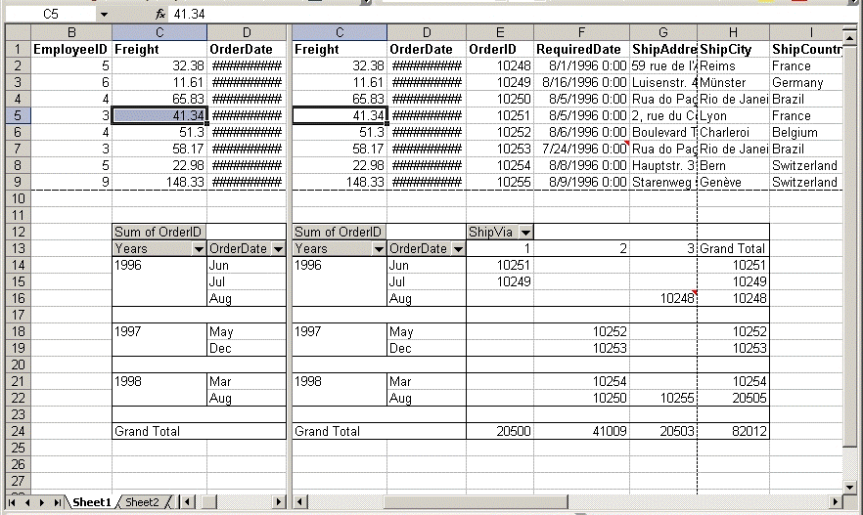Go to first sheet tab navigation arrow
The width and height of the screenshot is (863, 515).
(x=13, y=502)
